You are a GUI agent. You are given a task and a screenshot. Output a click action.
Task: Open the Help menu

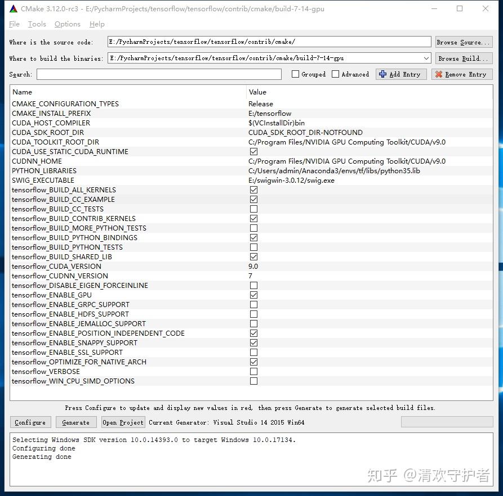tap(97, 24)
